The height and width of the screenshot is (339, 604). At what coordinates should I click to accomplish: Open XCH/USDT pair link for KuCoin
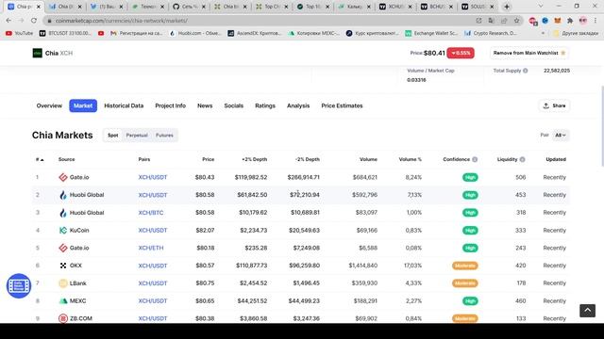click(x=153, y=230)
